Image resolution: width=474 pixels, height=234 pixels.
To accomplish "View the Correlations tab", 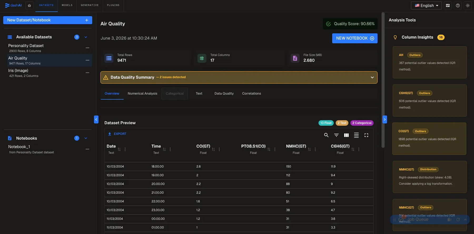I will tap(251, 94).
